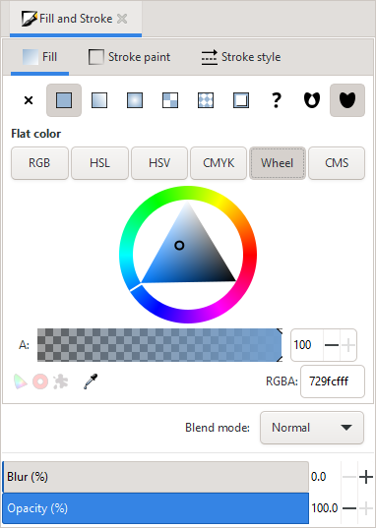Click the Opacity (%) slider bar
The image size is (376, 528).
coord(156,508)
